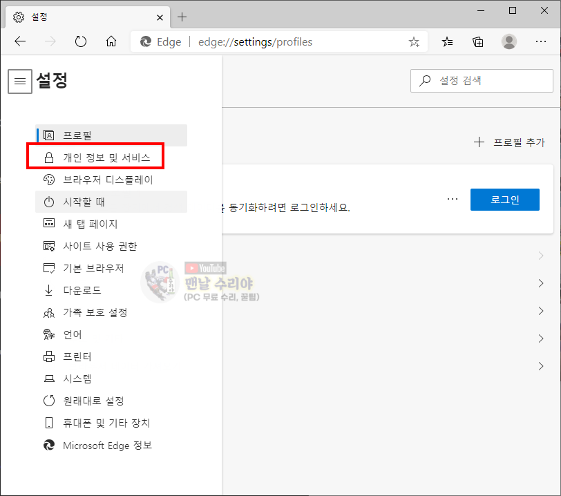Open the Collections panel
This screenshot has width=561, height=496.
[x=478, y=42]
